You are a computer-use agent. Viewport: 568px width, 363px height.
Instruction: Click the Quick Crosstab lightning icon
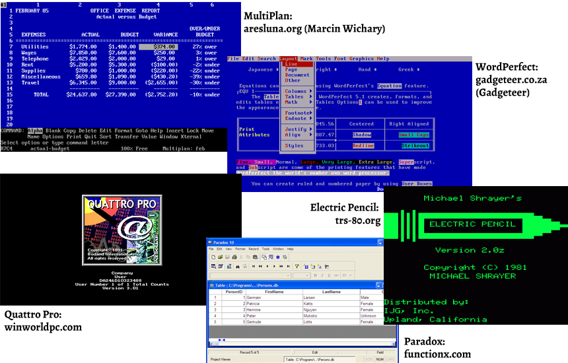click(x=327, y=267)
